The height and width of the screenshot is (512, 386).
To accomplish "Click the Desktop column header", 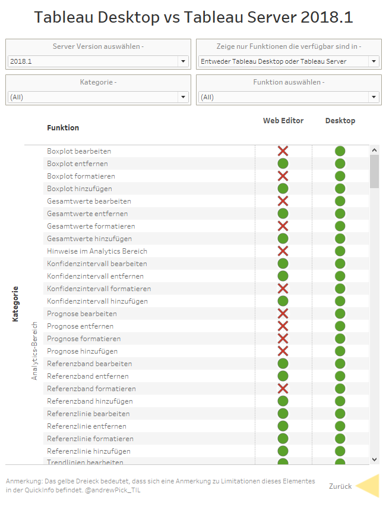I will point(340,120).
